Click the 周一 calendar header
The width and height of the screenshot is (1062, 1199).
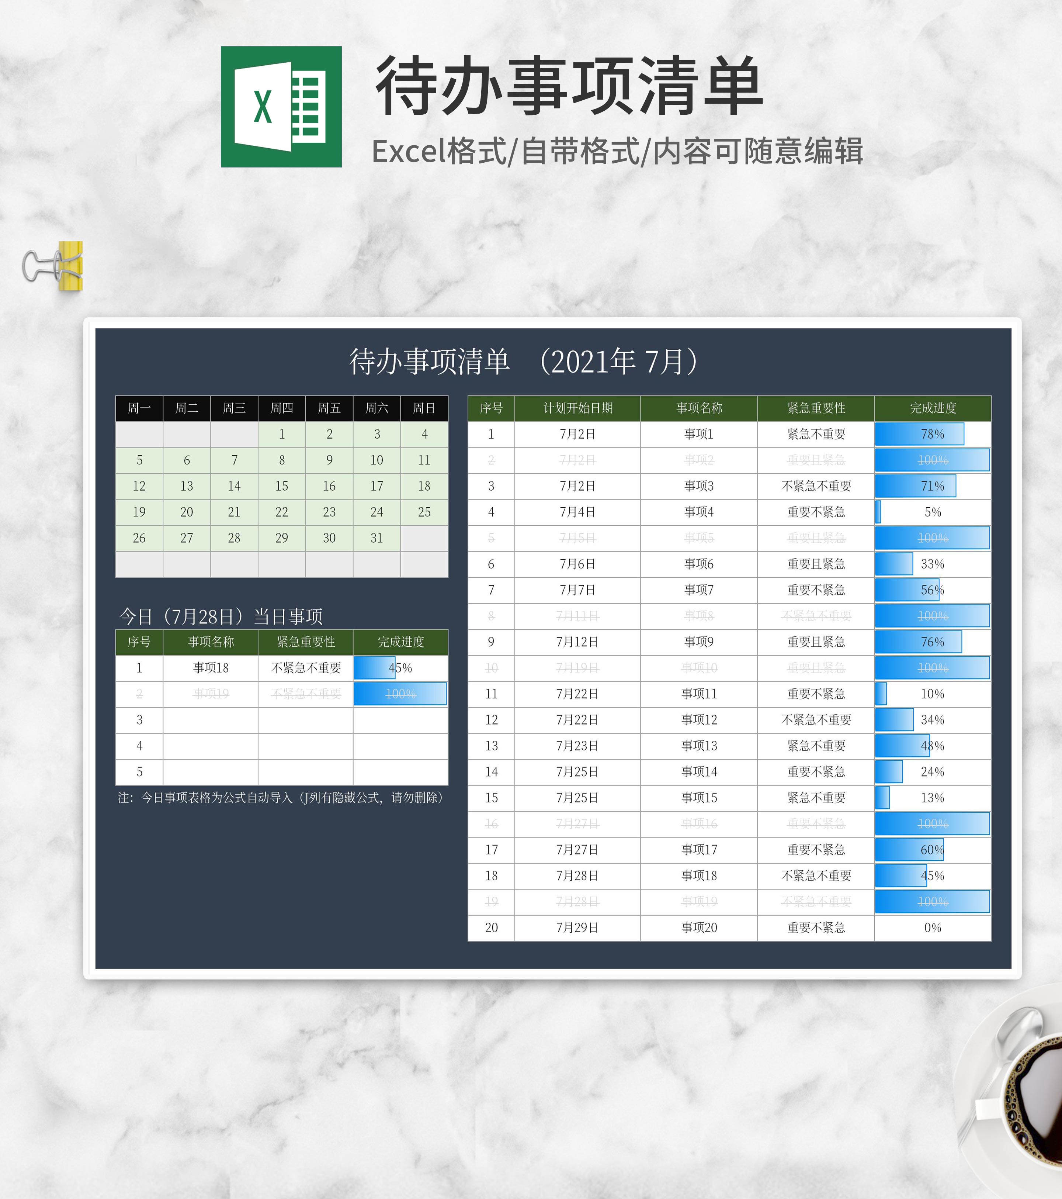point(139,409)
